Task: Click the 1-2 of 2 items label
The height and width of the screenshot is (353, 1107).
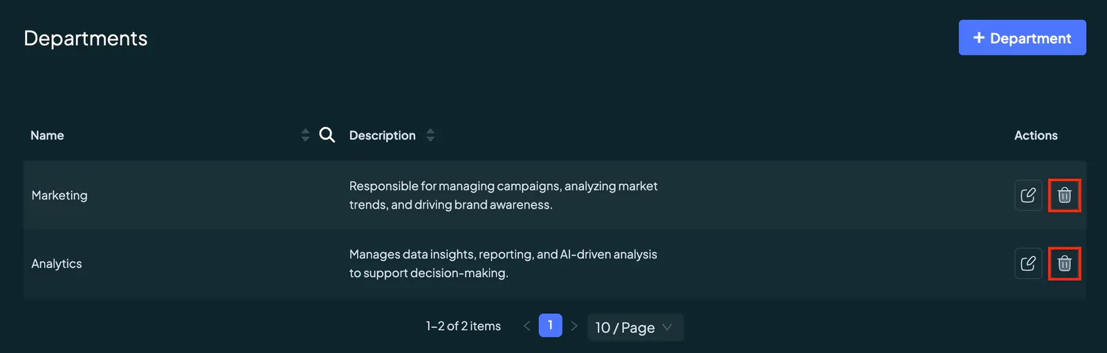Action: [x=464, y=326]
